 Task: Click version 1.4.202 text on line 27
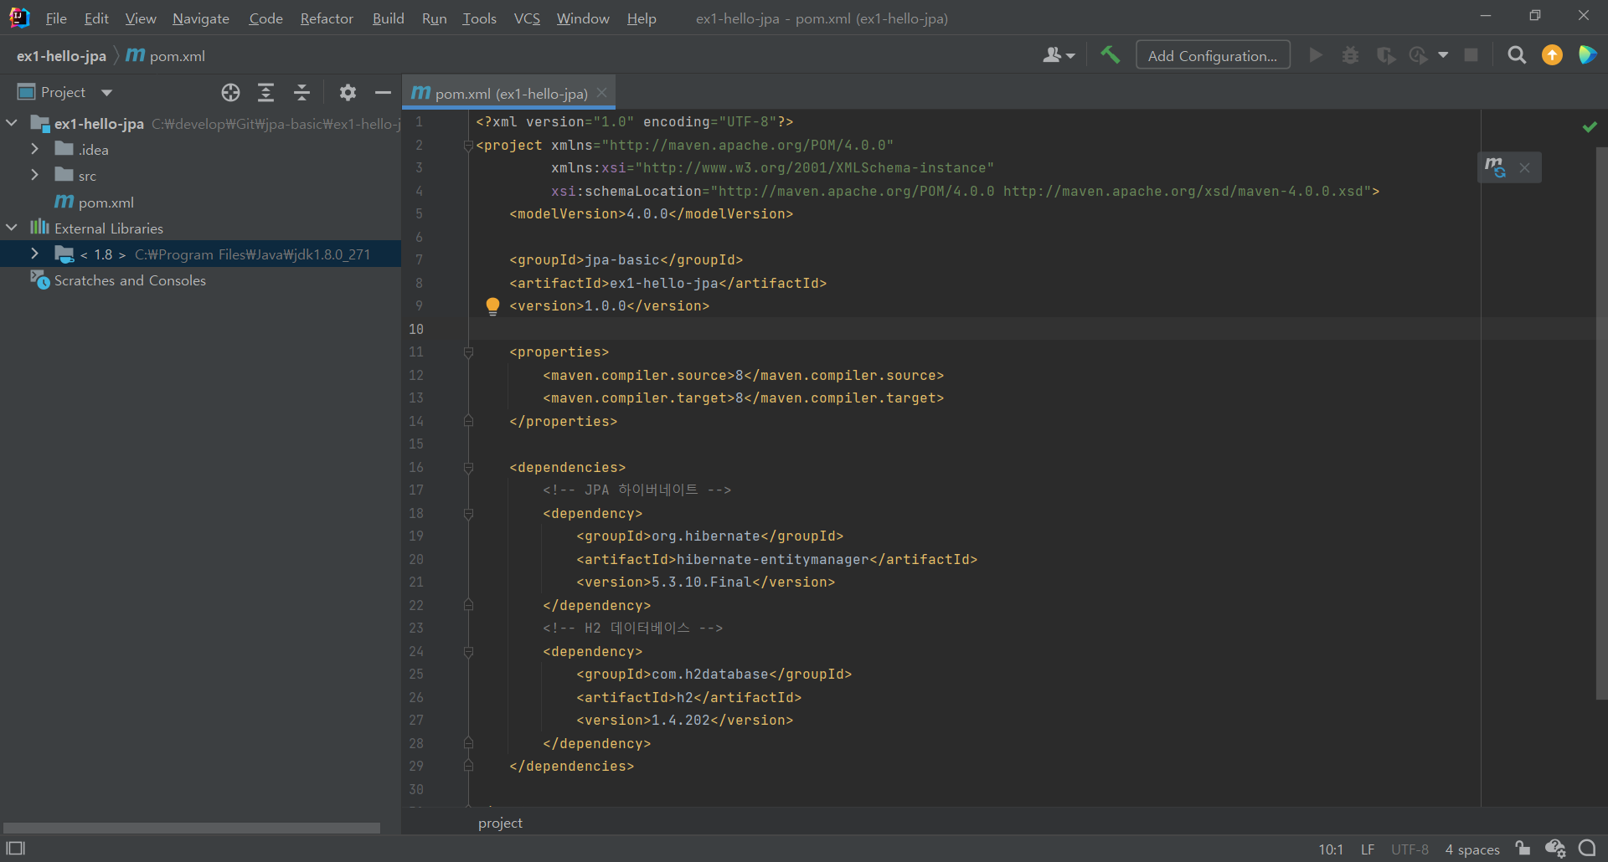coord(680,720)
